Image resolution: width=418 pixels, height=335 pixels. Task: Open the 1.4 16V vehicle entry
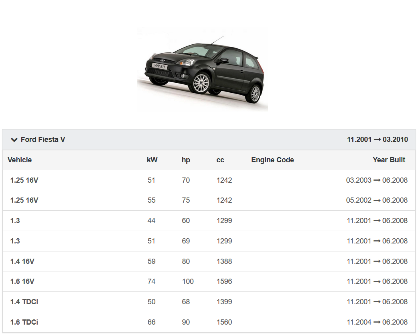coord(22,261)
